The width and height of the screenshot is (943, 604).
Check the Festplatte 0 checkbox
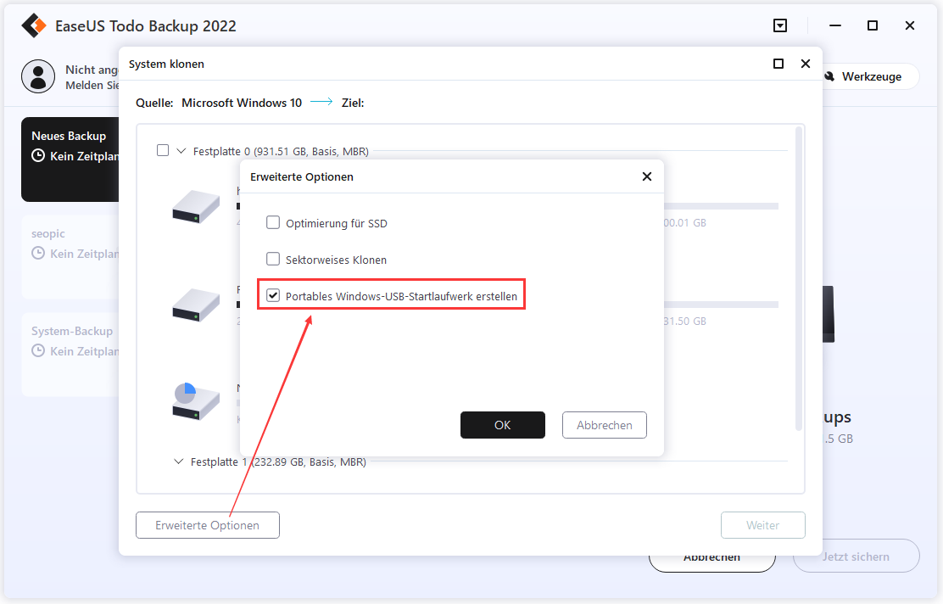(x=162, y=150)
